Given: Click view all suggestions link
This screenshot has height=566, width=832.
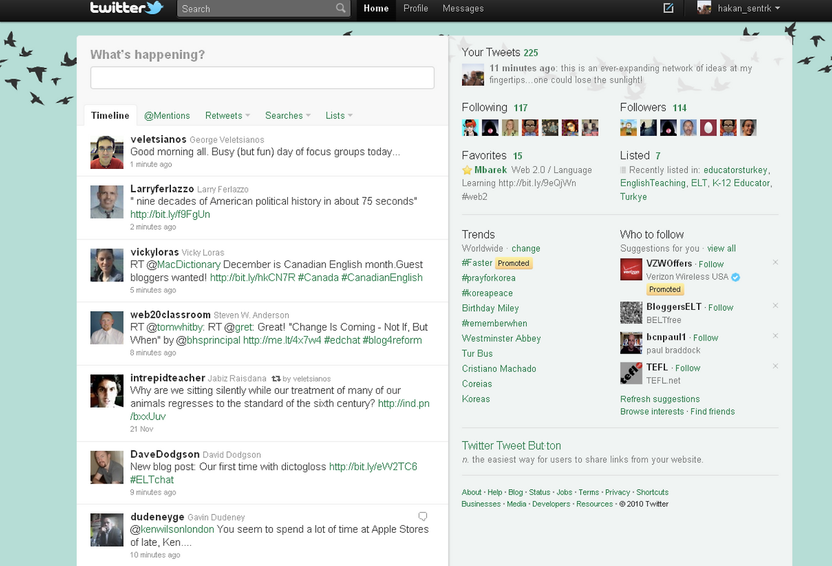Looking at the screenshot, I should tap(721, 249).
